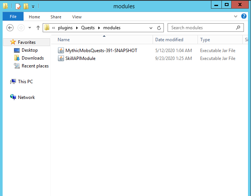
Task: Open the View ribbon tab
Action: point(77,17)
